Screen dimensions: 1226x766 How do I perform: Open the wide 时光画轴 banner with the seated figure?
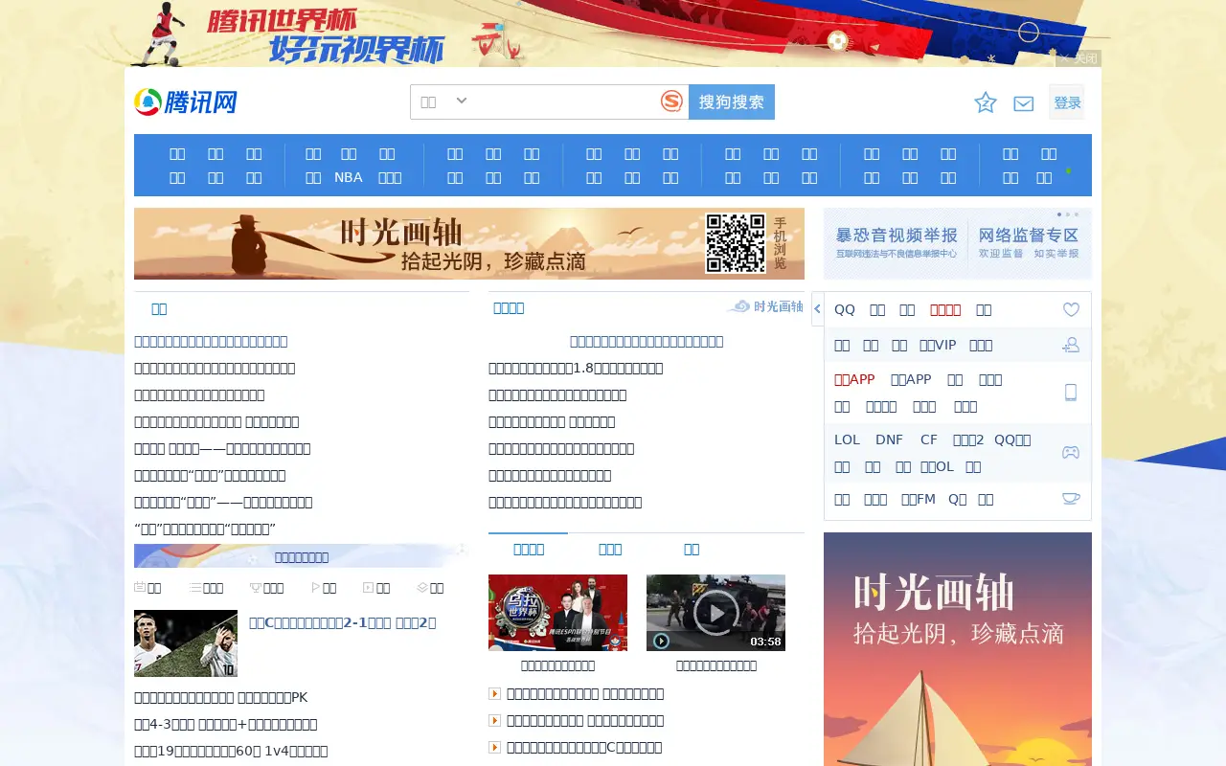coord(469,243)
